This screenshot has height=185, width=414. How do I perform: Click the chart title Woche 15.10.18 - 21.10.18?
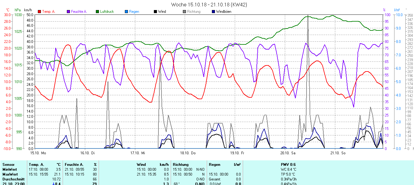tap(209, 5)
